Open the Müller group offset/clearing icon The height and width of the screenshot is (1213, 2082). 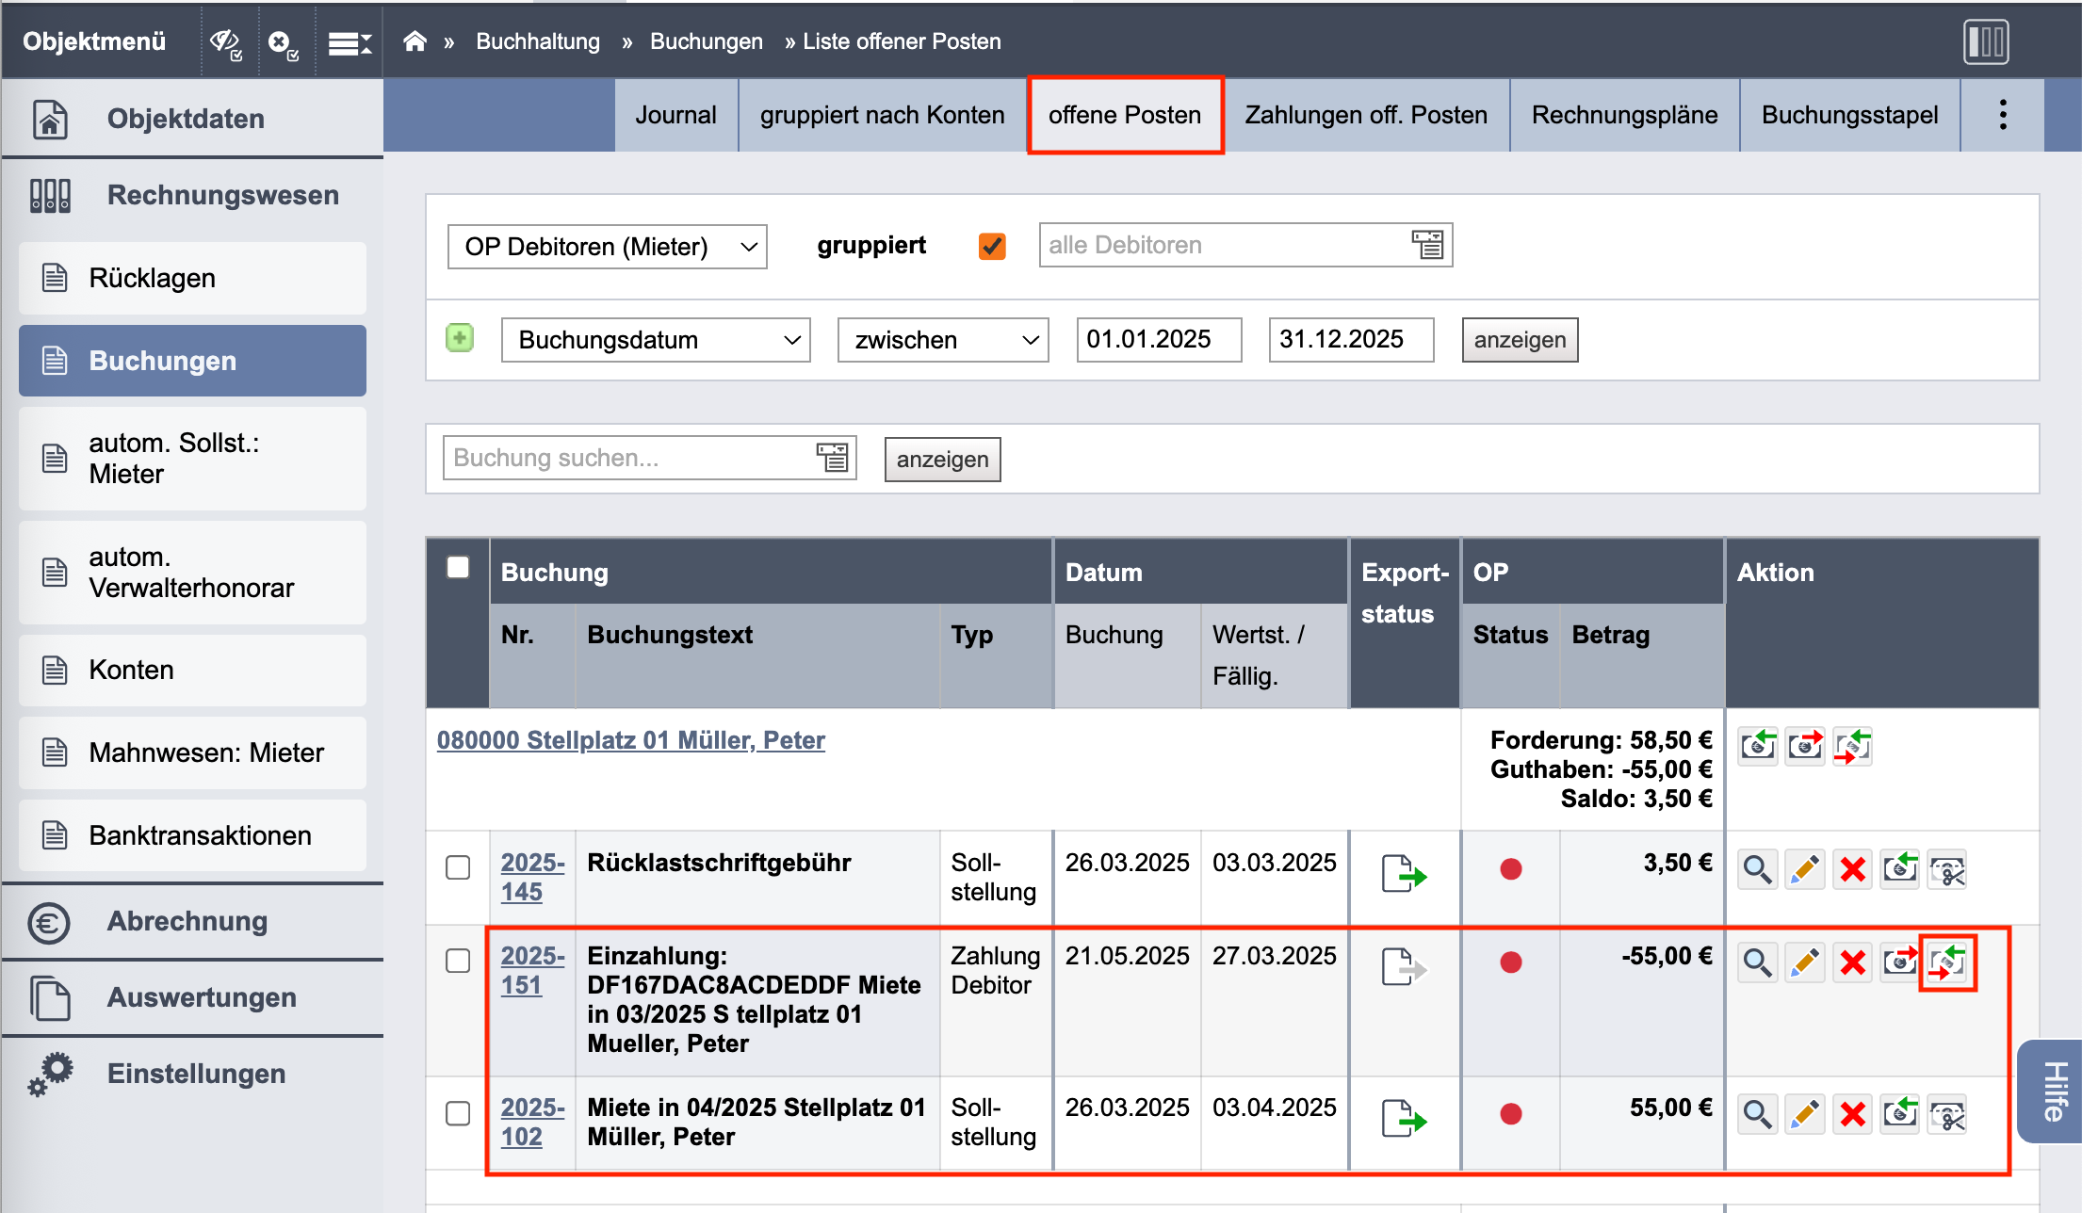pyautogui.click(x=1852, y=746)
